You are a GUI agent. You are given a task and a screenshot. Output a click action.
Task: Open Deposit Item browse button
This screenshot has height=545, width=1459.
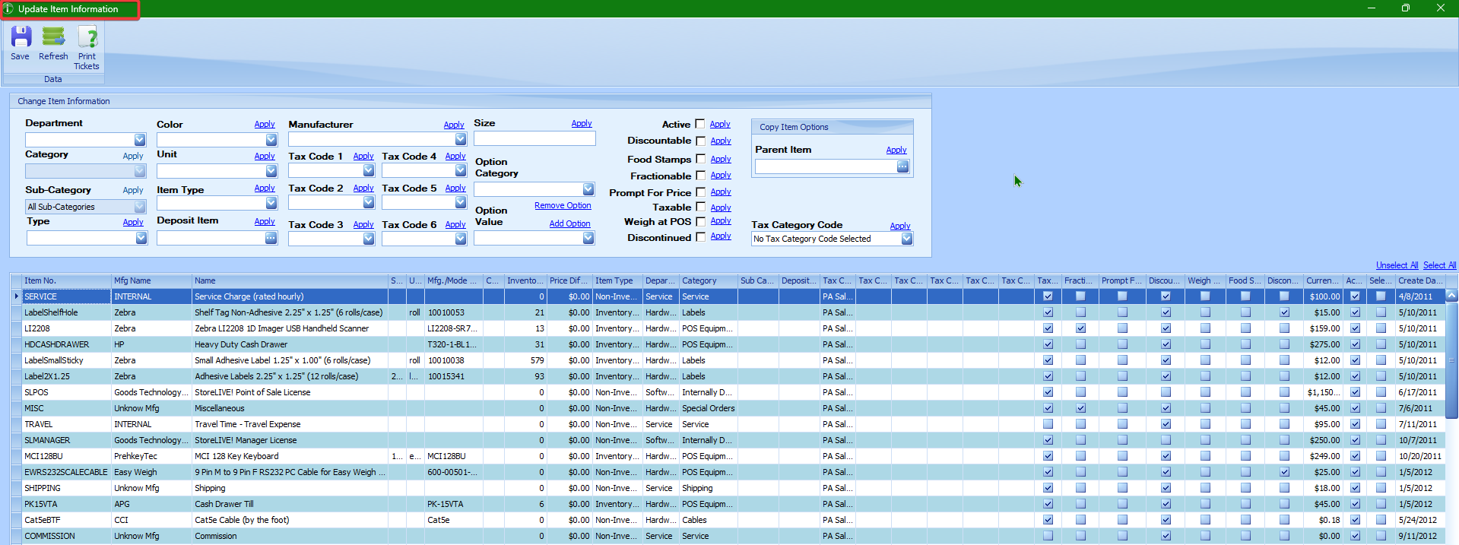point(271,238)
